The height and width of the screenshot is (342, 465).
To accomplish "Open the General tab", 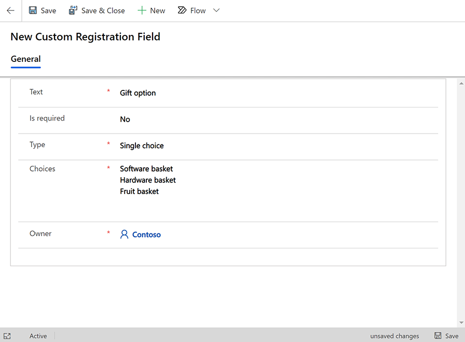I will pyautogui.click(x=25, y=59).
